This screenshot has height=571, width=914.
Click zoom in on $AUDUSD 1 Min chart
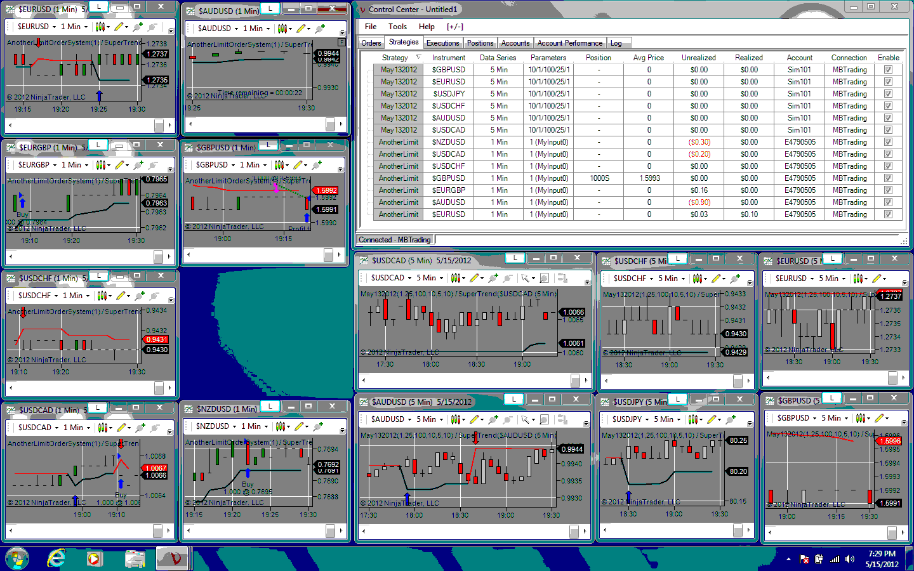click(x=320, y=29)
